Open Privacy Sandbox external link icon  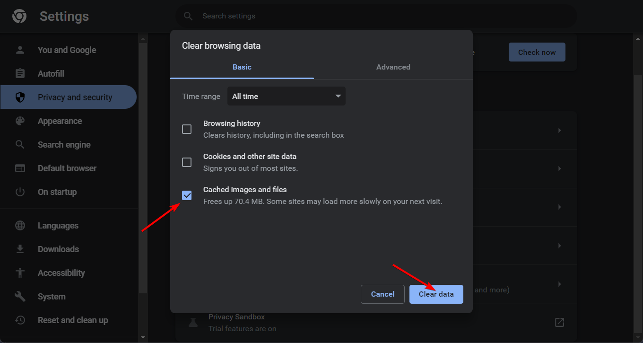pyautogui.click(x=559, y=322)
